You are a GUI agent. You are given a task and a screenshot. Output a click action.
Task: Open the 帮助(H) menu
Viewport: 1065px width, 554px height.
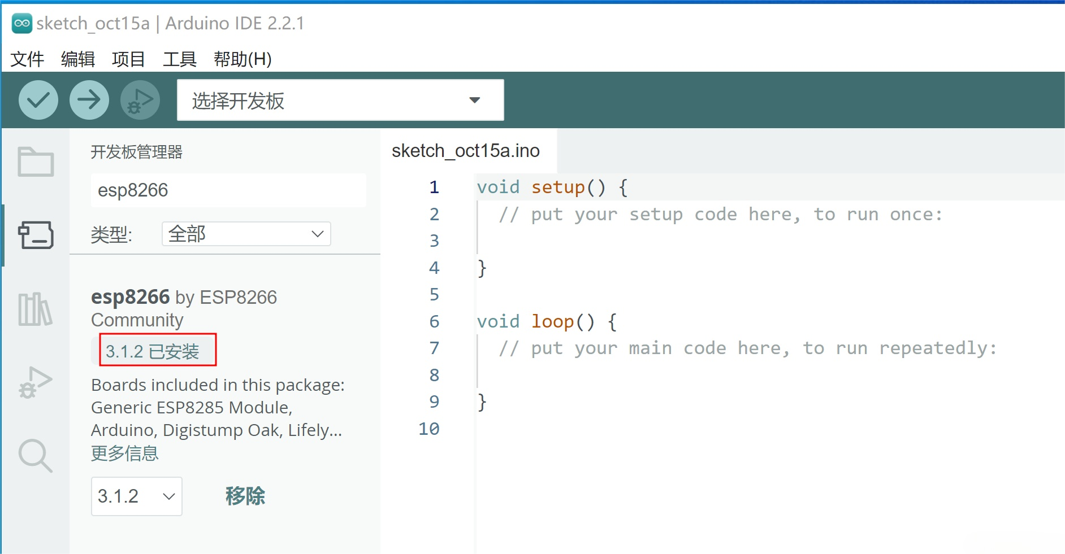(x=243, y=59)
